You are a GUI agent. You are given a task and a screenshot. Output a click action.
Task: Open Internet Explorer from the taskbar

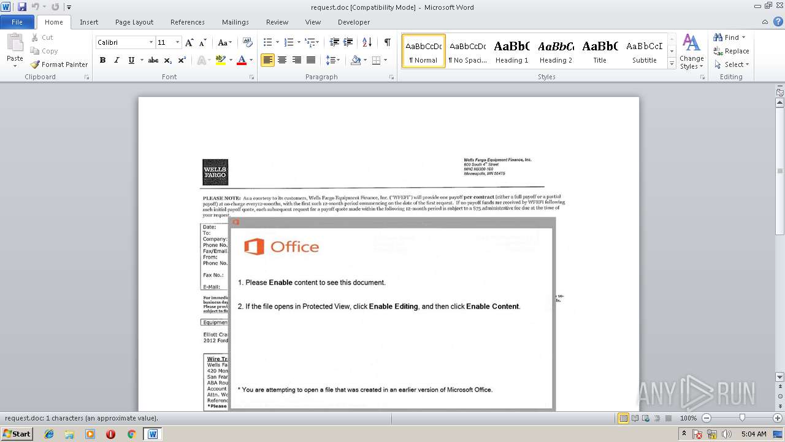[49, 434]
